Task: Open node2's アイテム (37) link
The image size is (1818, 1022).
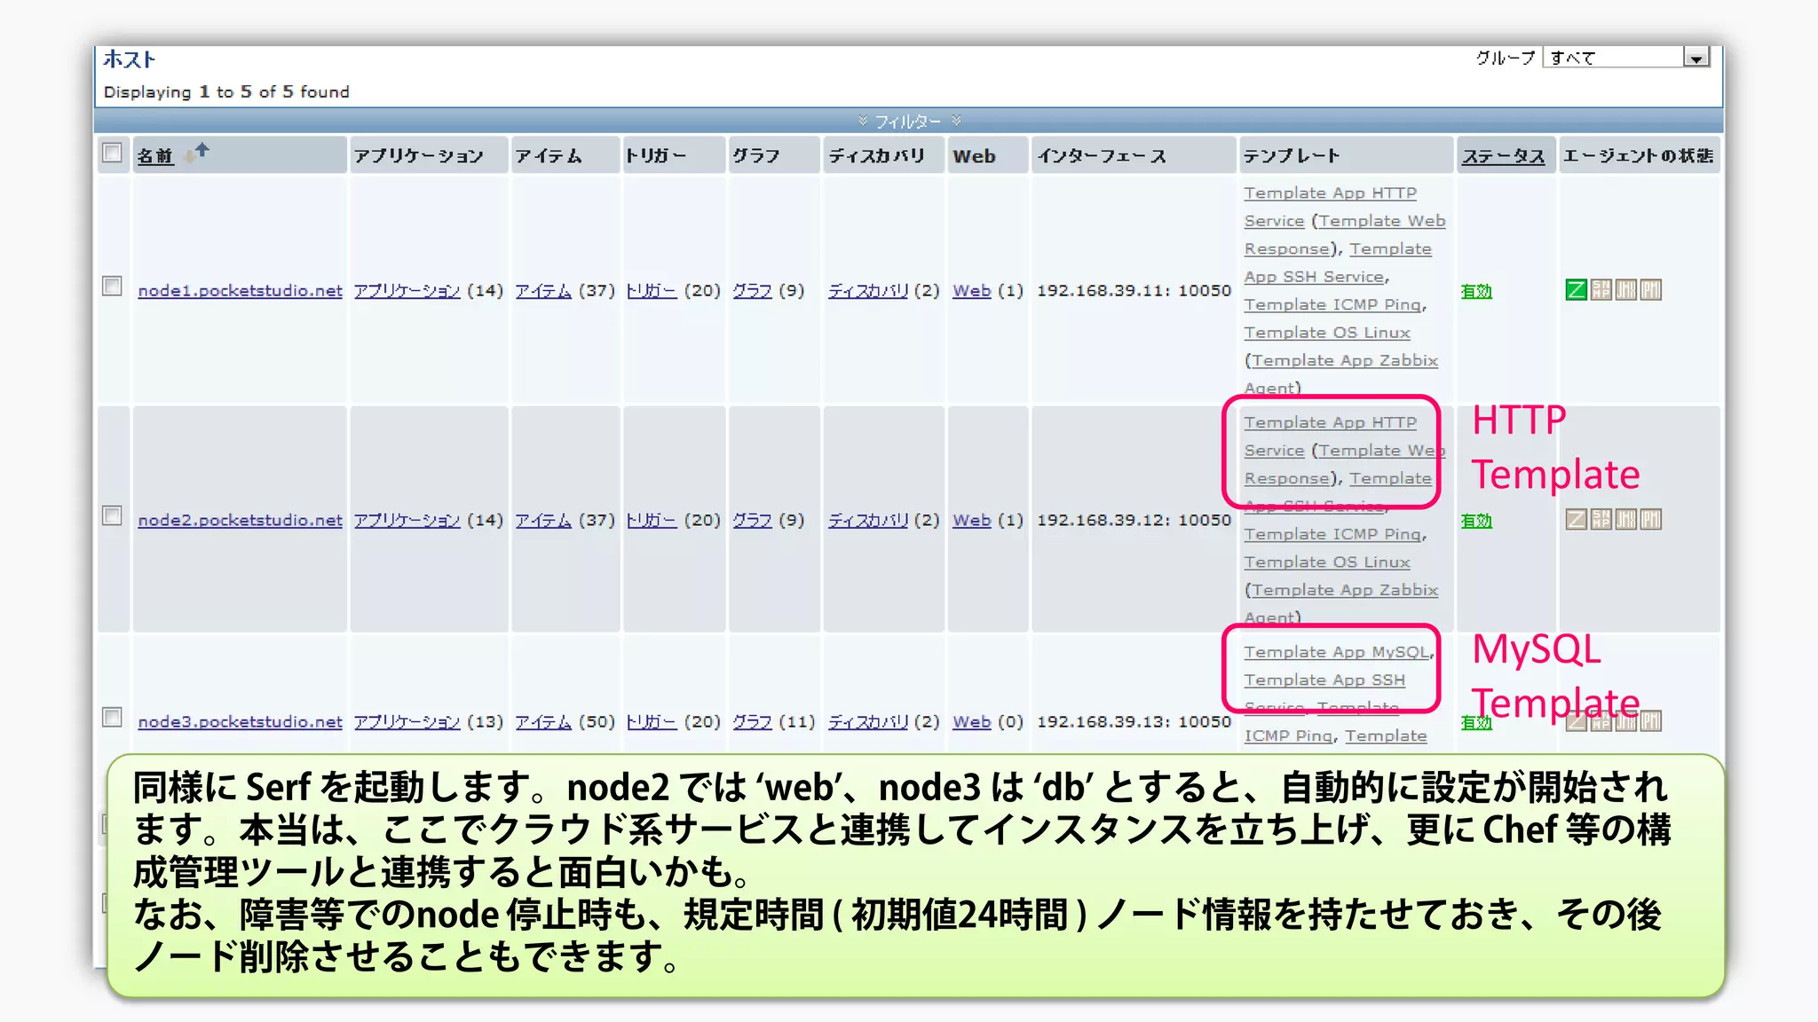Action: click(543, 520)
